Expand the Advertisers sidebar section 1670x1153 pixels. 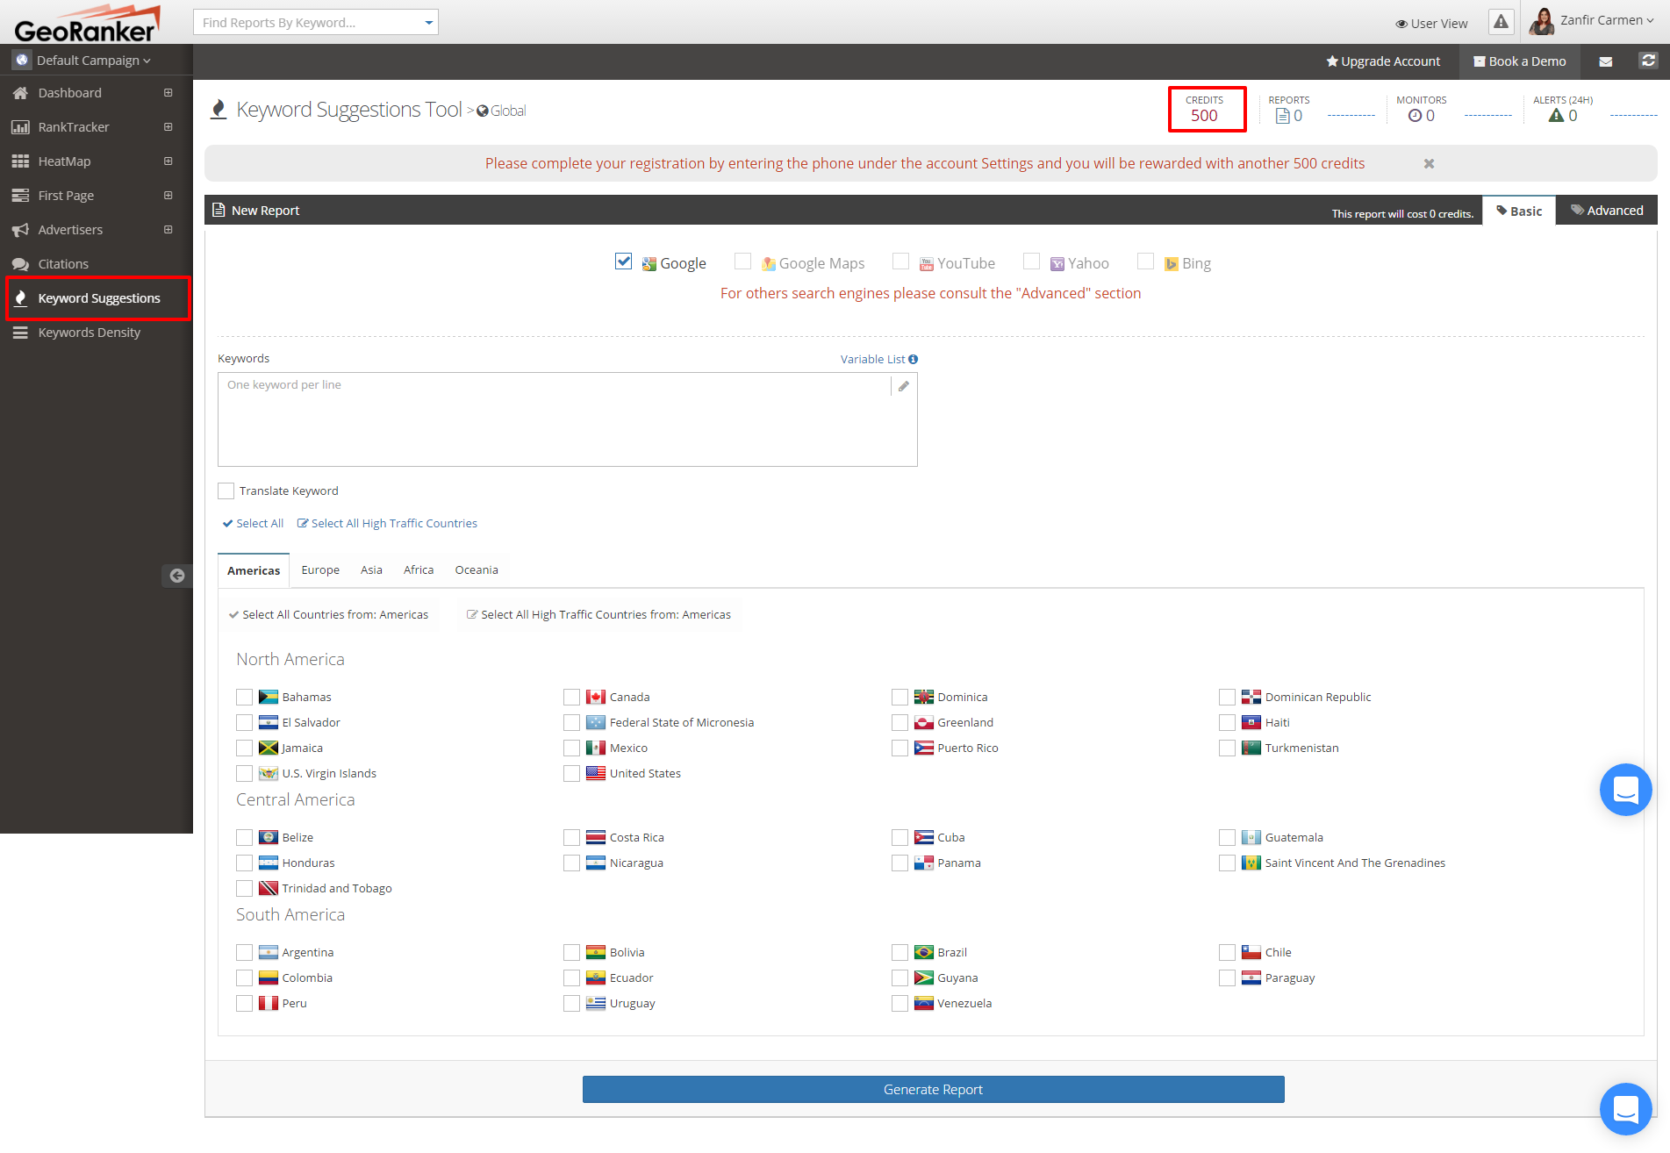pos(168,230)
